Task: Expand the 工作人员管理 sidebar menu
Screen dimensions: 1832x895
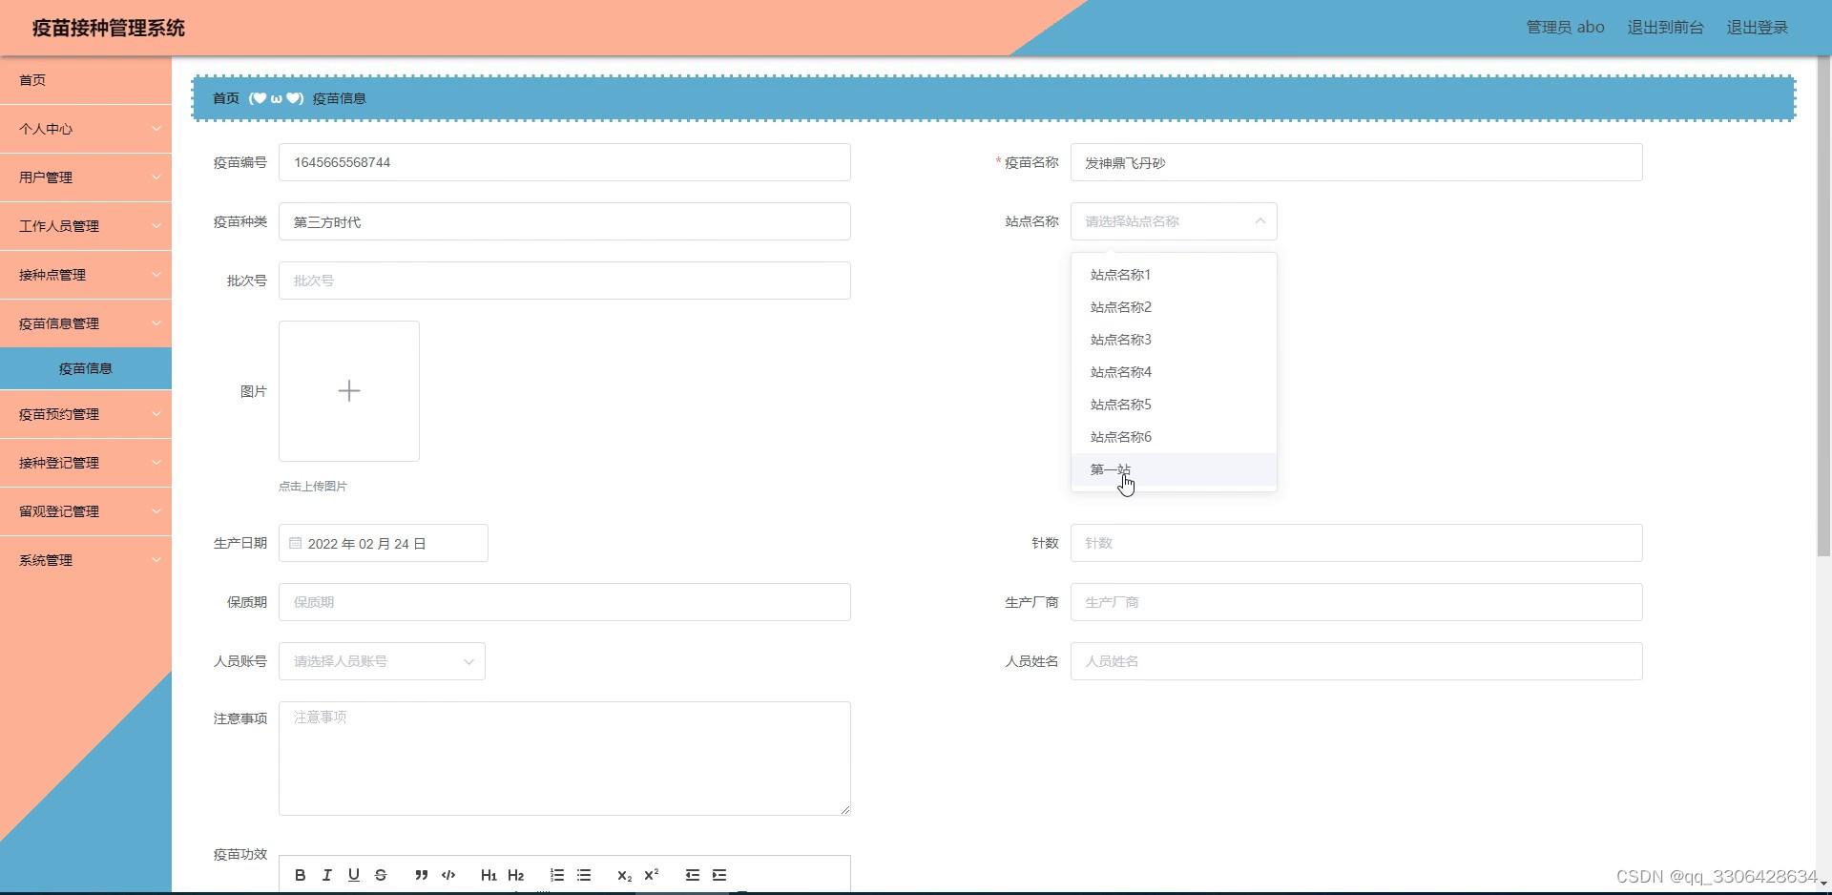Action: click(86, 226)
